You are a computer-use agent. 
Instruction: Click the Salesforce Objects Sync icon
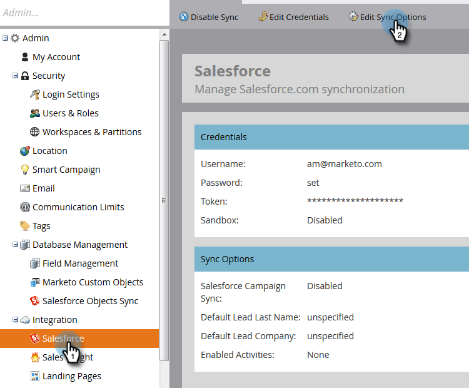34,300
